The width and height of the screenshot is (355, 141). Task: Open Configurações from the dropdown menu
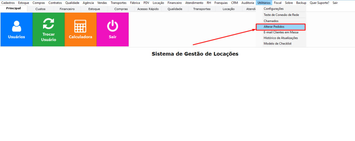click(274, 9)
